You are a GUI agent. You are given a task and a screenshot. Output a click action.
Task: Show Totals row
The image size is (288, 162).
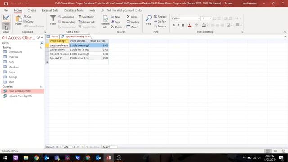[132, 17]
